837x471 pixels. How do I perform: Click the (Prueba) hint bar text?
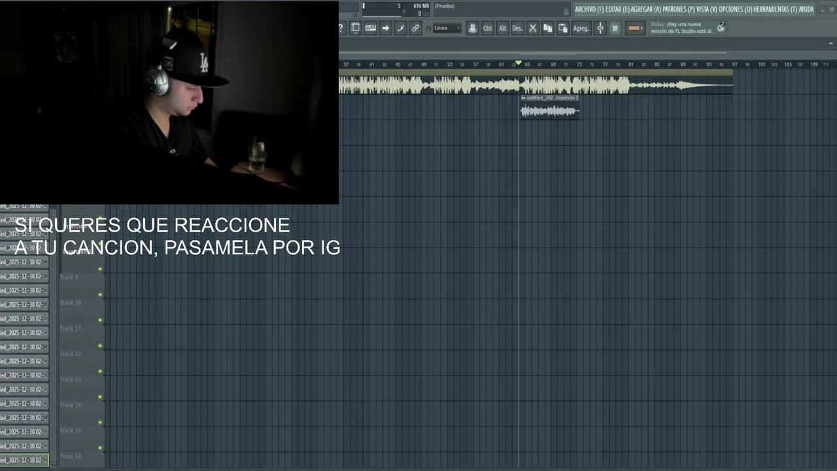click(x=445, y=6)
